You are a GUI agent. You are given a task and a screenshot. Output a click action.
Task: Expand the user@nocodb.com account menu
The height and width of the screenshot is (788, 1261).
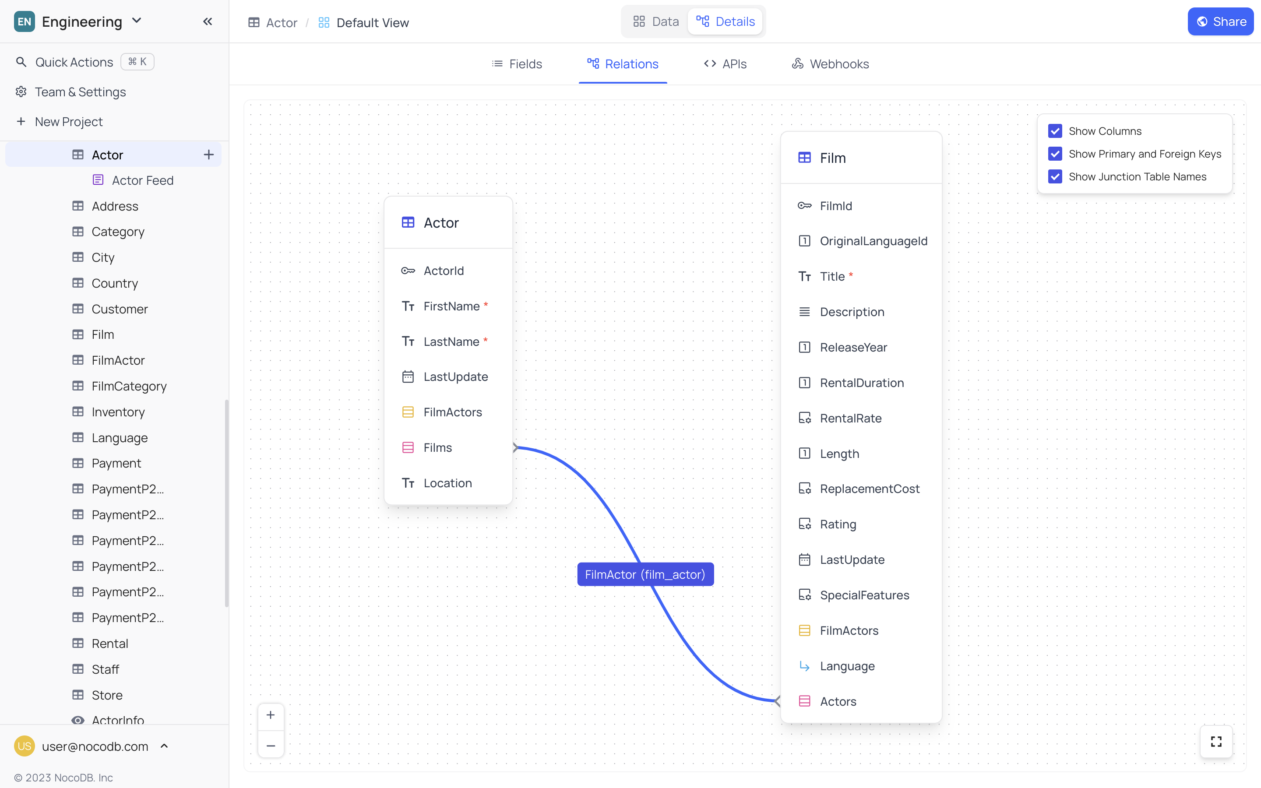pos(164,746)
